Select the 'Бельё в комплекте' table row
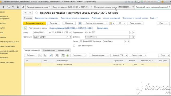Image resolution: width=171 pixels, height=96 pixels. (x=97, y=65)
